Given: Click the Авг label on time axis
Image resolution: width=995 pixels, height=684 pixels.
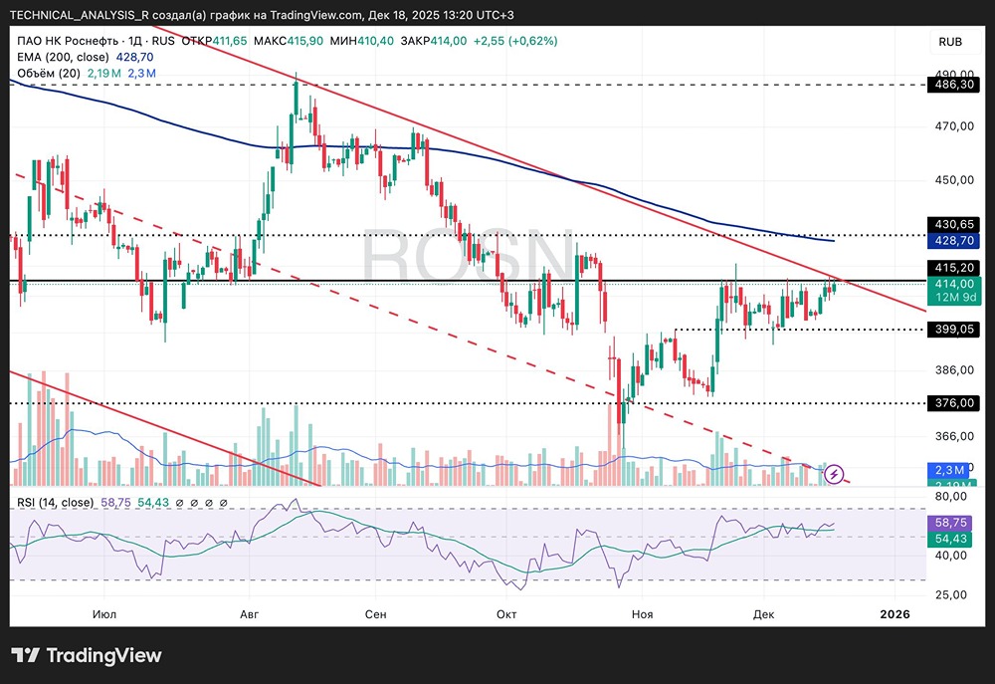Looking at the screenshot, I should pyautogui.click(x=250, y=614).
